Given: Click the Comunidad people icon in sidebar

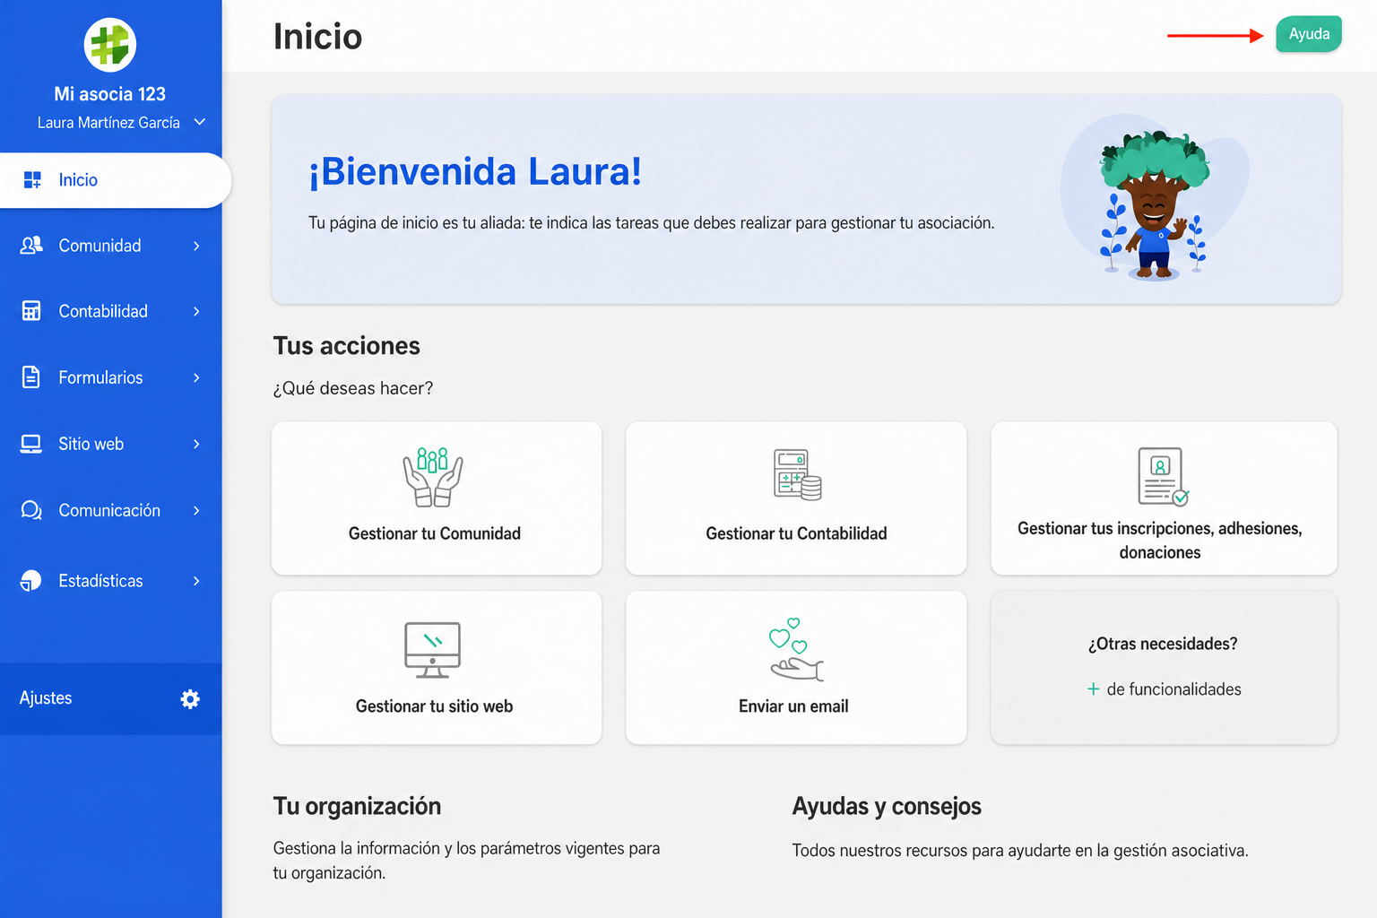Looking at the screenshot, I should (x=31, y=245).
